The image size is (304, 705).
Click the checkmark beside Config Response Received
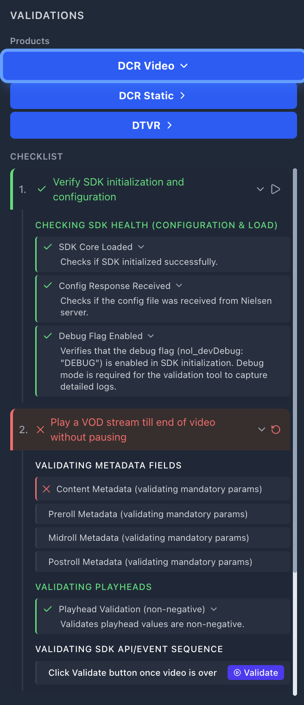point(47,286)
